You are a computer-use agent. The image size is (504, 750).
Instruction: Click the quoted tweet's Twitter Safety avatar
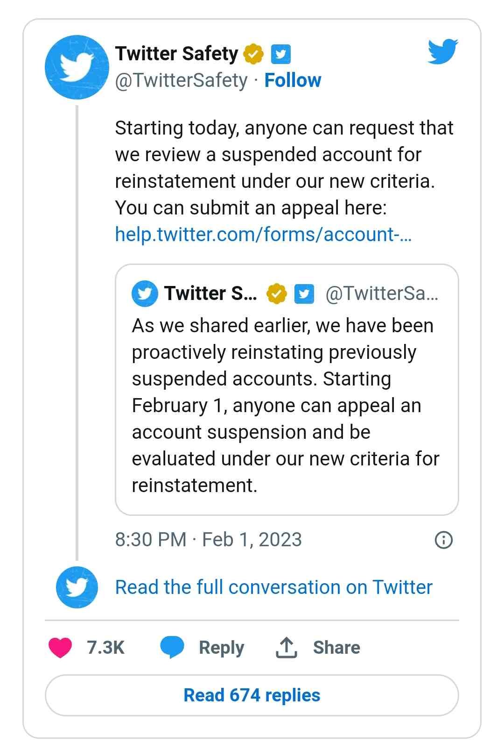(145, 294)
